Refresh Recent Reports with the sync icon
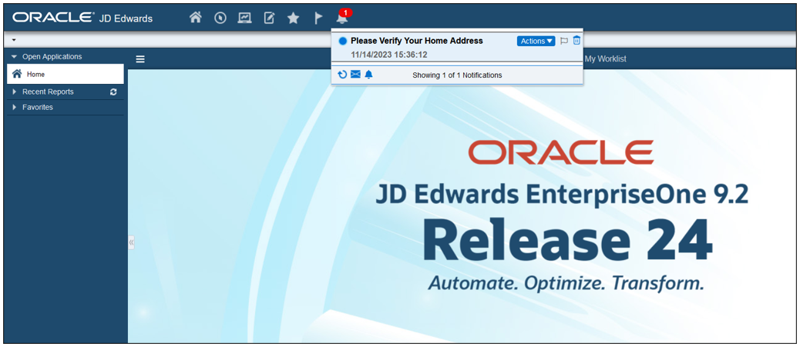 pos(113,92)
